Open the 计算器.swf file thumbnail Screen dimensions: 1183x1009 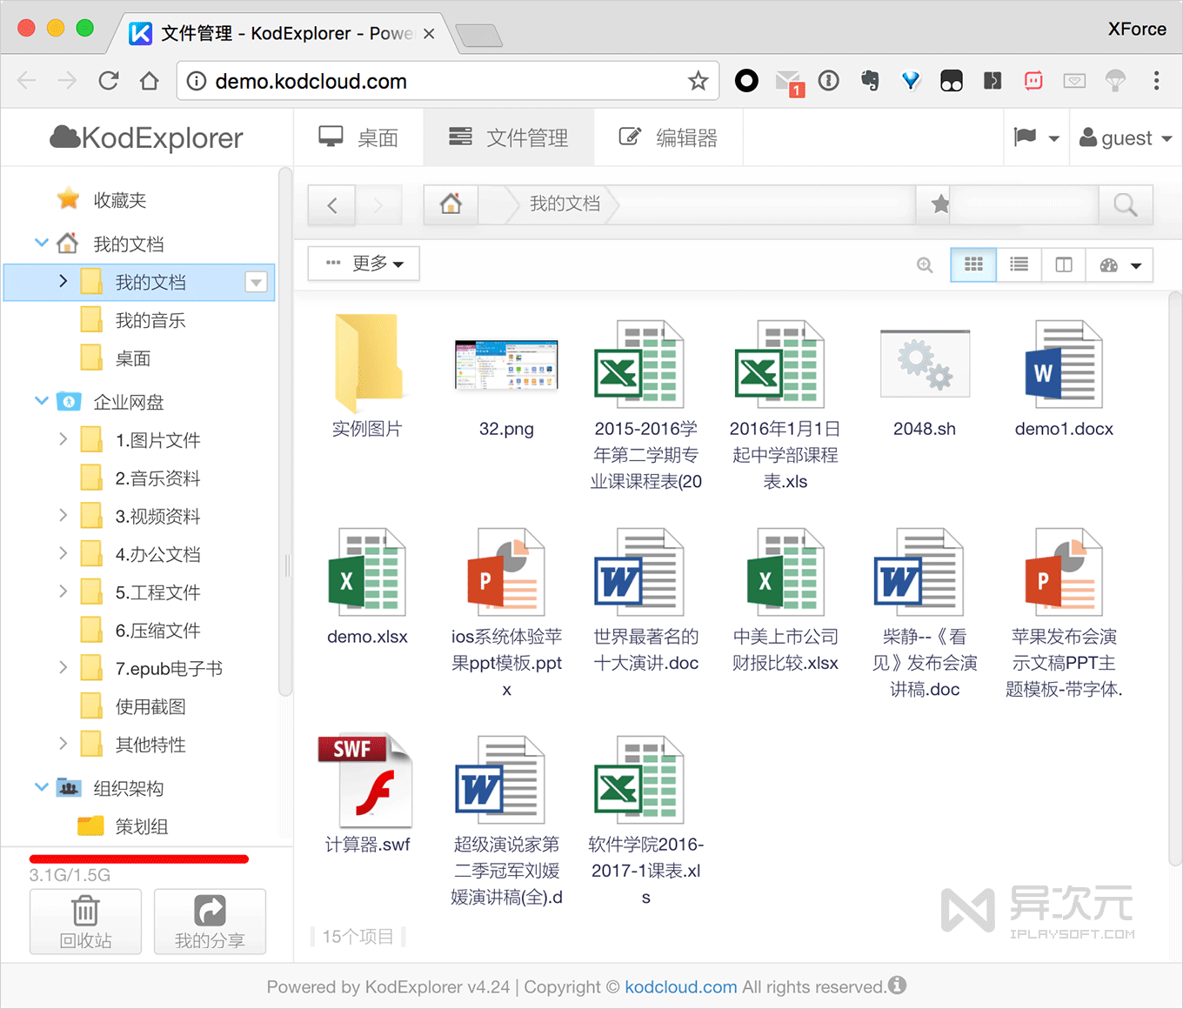366,778
